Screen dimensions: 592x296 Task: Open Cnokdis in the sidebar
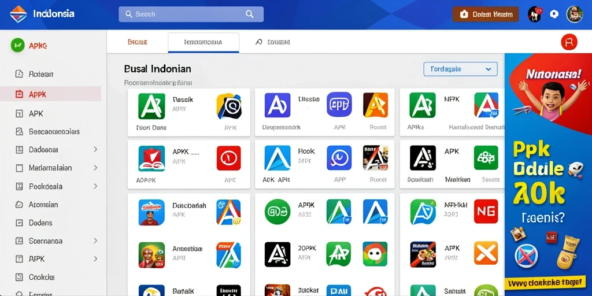click(x=35, y=277)
